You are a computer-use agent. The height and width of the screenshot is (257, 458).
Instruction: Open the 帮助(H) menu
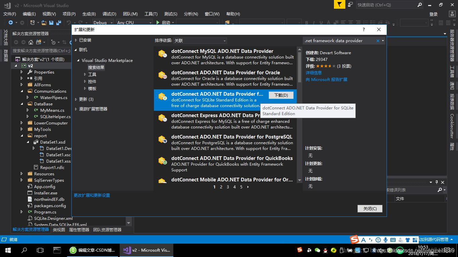point(233,14)
